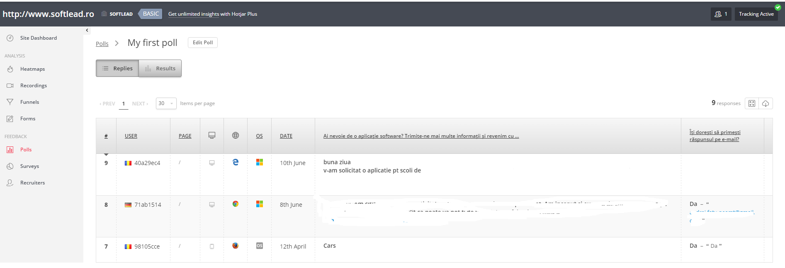Click the Edit Poll button
The width and height of the screenshot is (785, 268).
click(x=203, y=43)
